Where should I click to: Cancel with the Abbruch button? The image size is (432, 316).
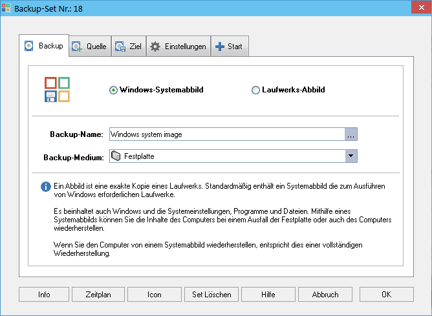pyautogui.click(x=325, y=295)
